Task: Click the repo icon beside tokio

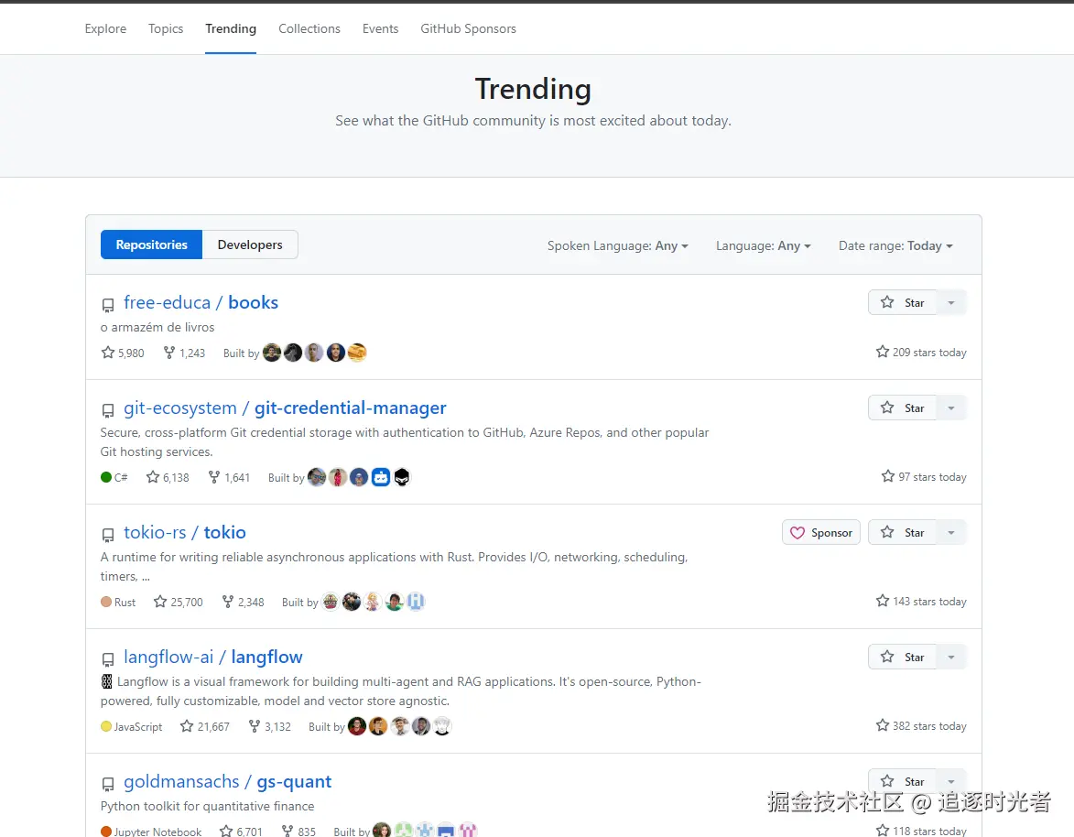Action: pyautogui.click(x=107, y=535)
